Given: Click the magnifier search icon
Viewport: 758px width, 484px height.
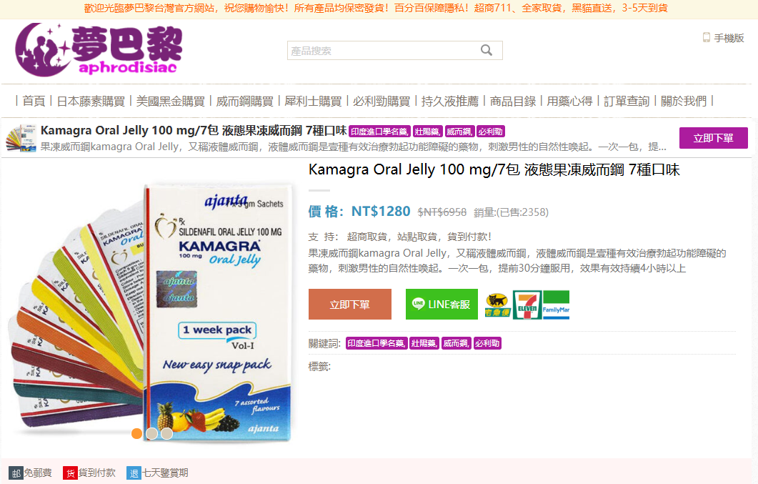Looking at the screenshot, I should coord(487,50).
